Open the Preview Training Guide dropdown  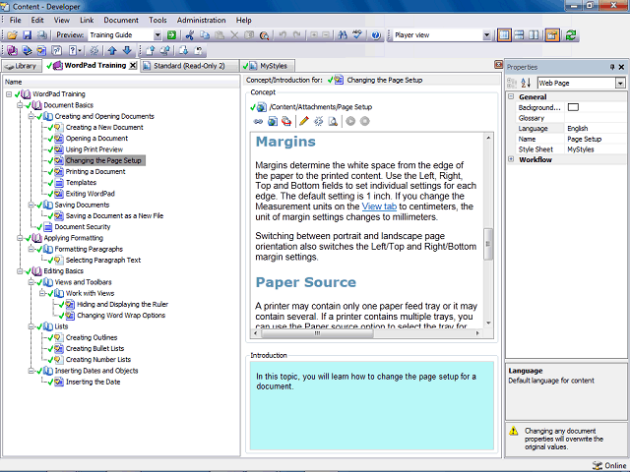[157, 35]
